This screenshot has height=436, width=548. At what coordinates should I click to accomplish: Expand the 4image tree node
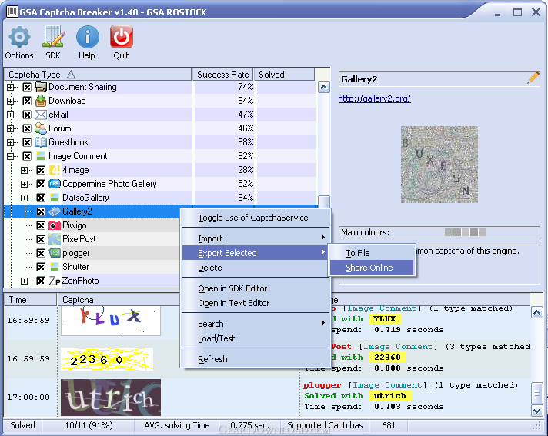coord(24,170)
